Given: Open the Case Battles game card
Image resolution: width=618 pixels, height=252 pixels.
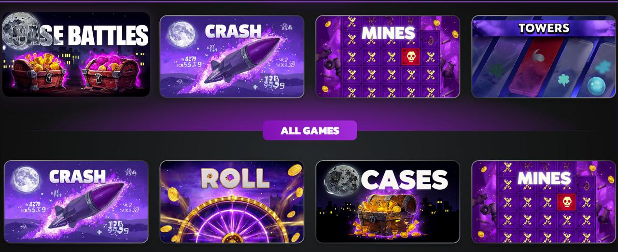Looking at the screenshot, I should [x=76, y=55].
